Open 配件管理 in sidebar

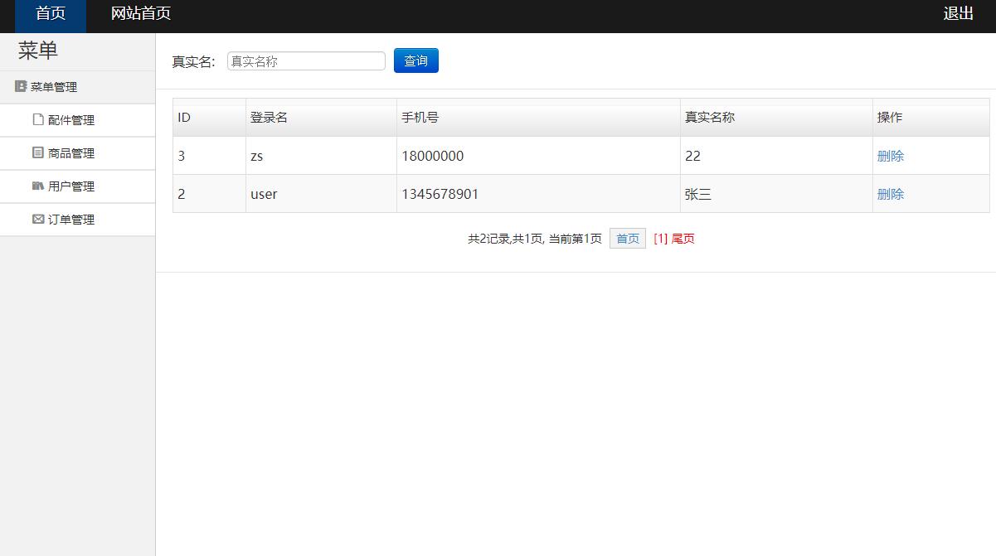(77, 120)
